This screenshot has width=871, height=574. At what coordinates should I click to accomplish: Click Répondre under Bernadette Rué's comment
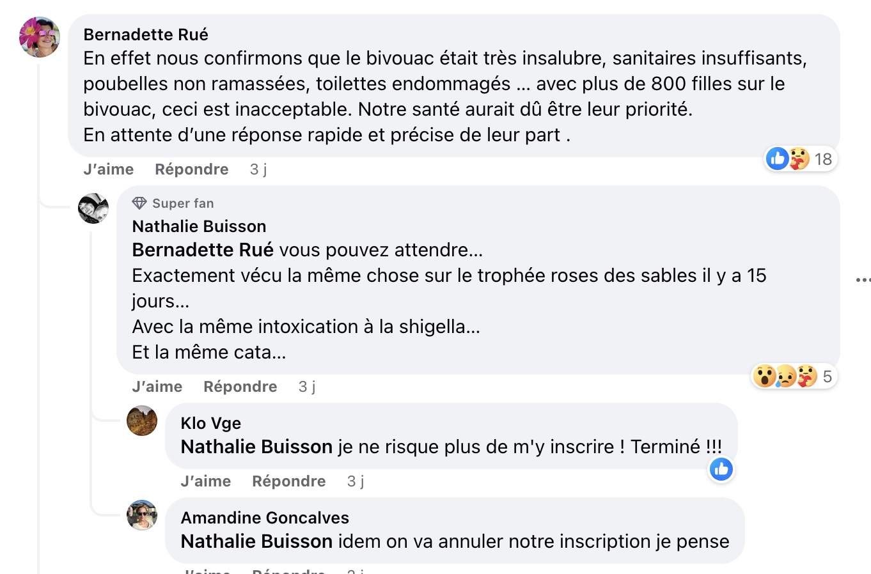coord(192,169)
